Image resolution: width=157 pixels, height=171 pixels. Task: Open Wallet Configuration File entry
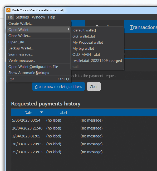coord(39,67)
